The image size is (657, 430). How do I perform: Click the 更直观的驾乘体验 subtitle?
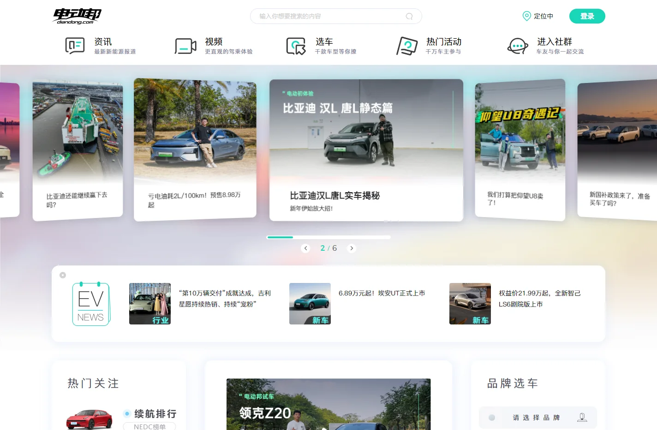229,52
